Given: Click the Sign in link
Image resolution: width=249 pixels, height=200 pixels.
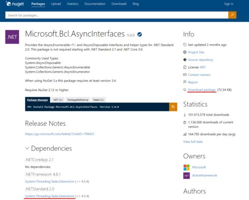Looking at the screenshot, I should (x=229, y=4).
